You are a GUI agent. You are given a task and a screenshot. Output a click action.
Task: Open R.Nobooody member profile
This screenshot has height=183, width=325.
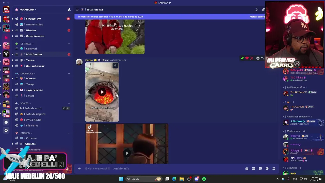pyautogui.click(x=303, y=123)
